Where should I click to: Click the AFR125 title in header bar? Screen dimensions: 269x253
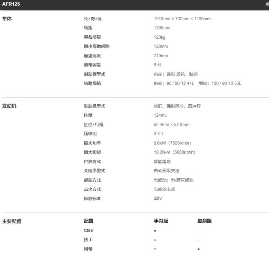pos(10,4)
